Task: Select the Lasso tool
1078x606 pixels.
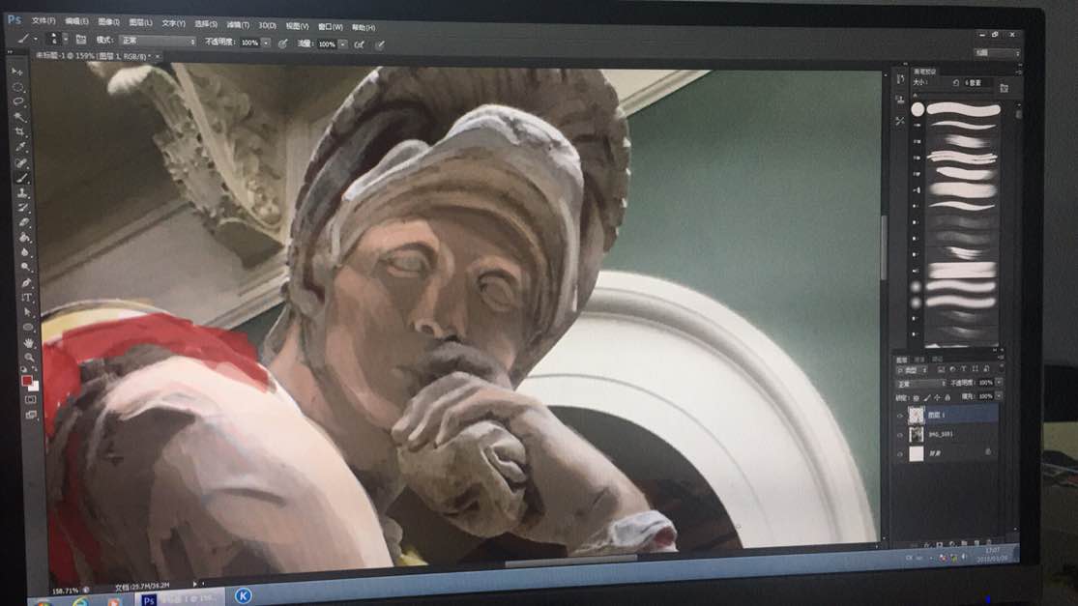Action: click(18, 101)
